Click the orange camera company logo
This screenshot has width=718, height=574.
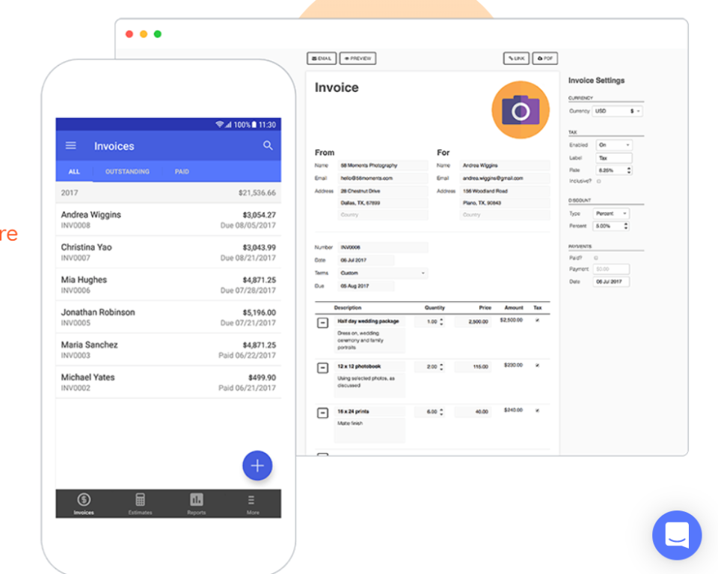[521, 109]
